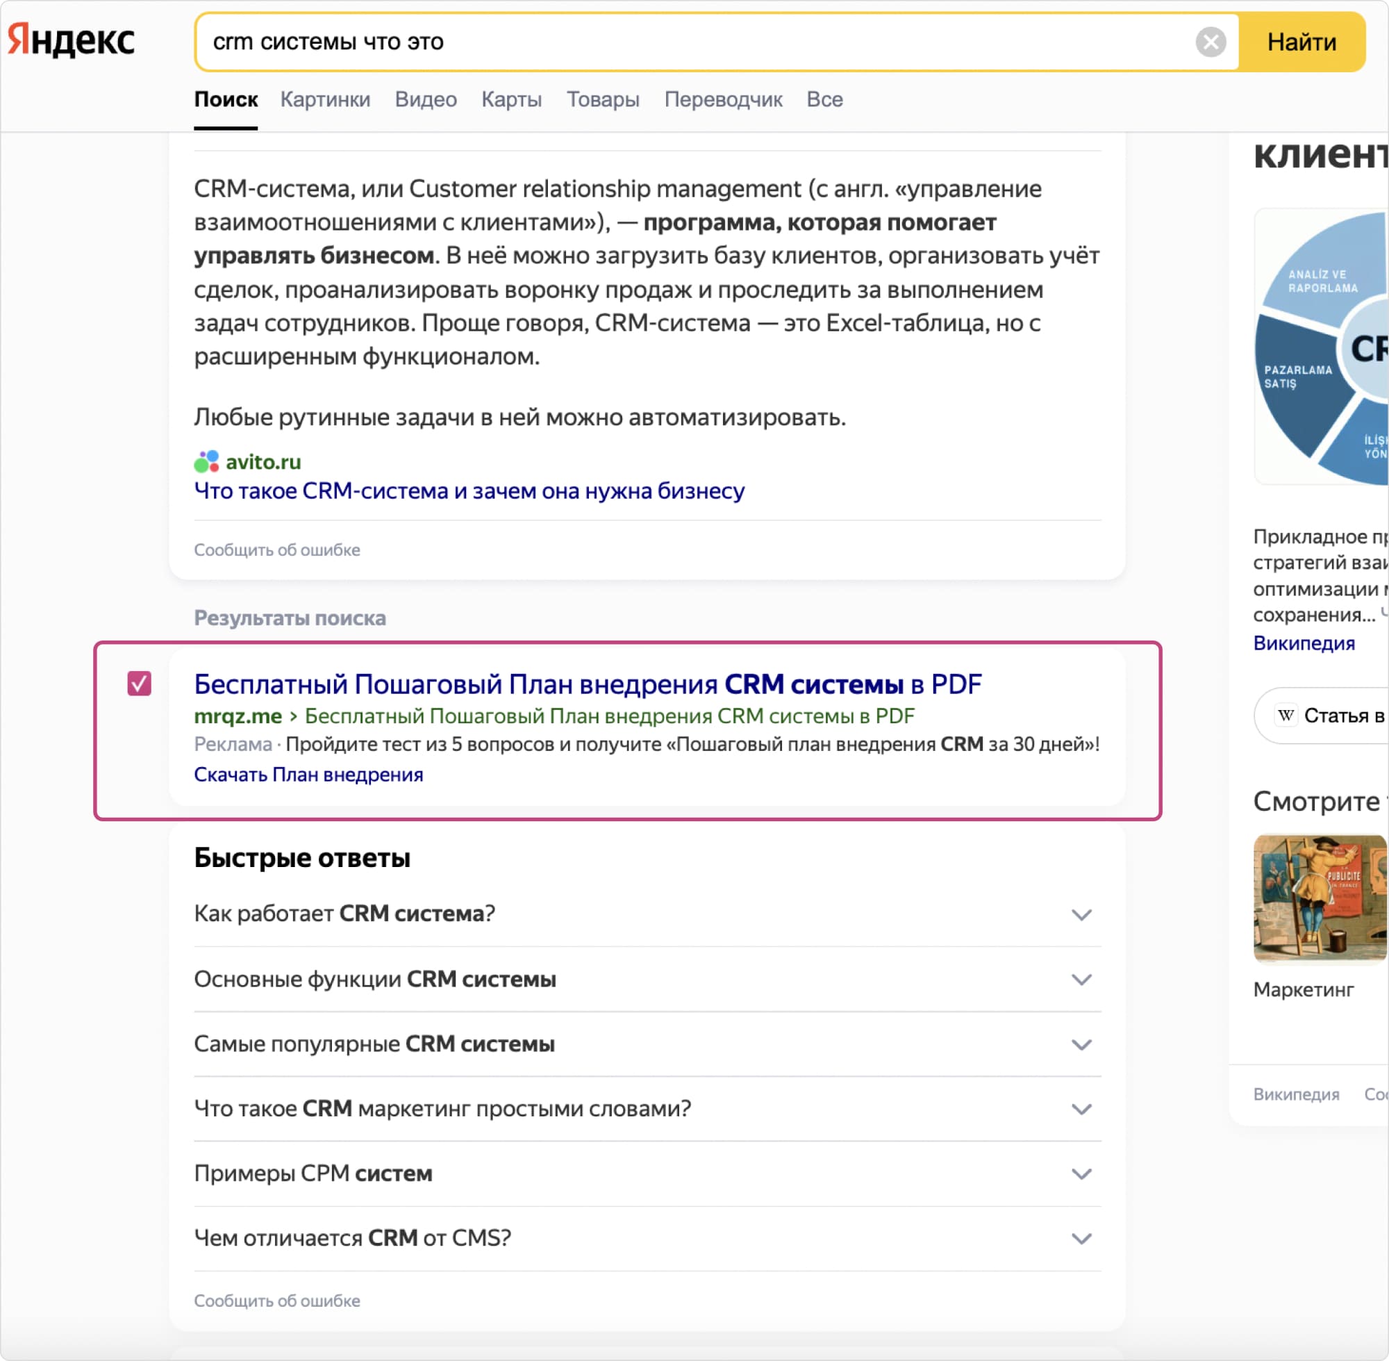
Task: Expand 'Как работает CRM система?' answer
Action: click(1081, 914)
